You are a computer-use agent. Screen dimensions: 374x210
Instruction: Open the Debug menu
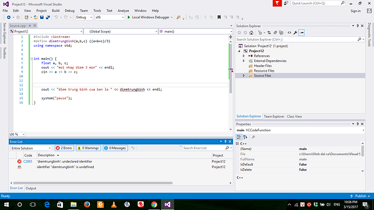[x=69, y=11]
